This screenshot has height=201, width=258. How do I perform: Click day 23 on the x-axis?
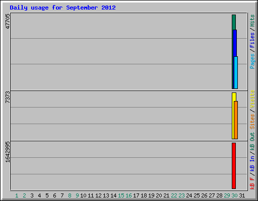point(181,195)
